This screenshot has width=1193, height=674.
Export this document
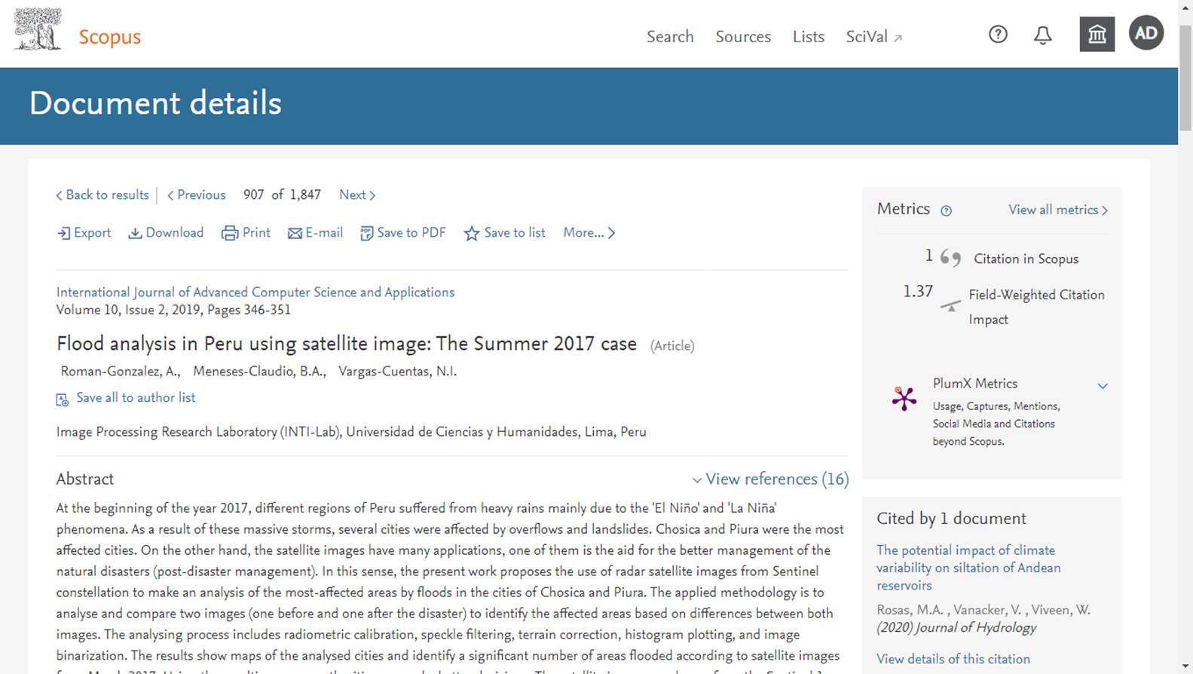84,233
